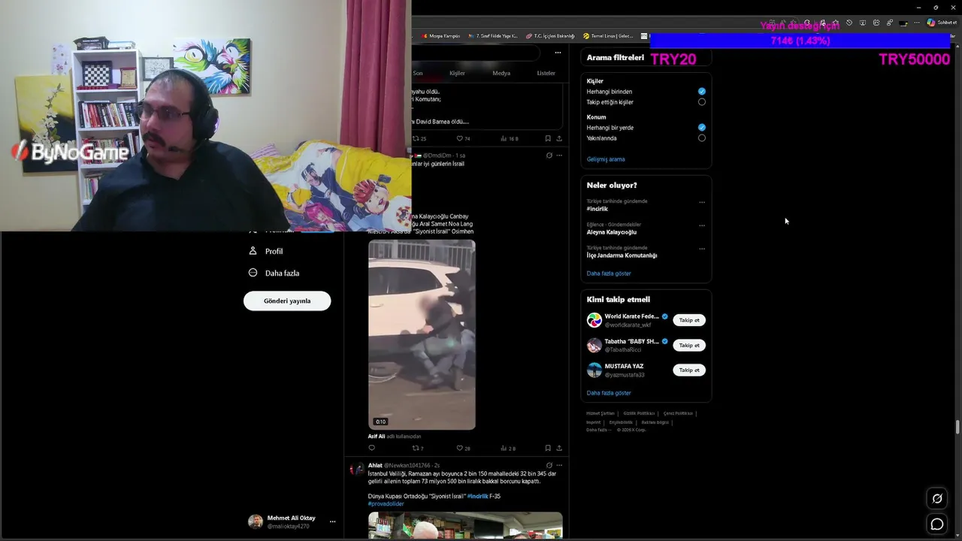Open Reklam bilgisi footer link
This screenshot has width=962, height=541.
655,422
